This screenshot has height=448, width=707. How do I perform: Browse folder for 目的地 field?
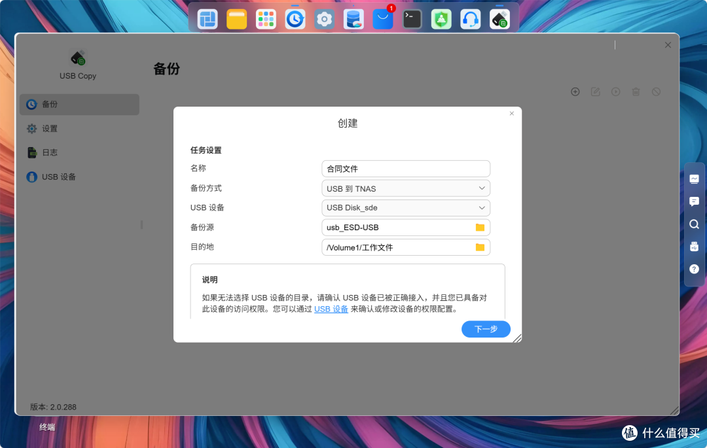[480, 247]
